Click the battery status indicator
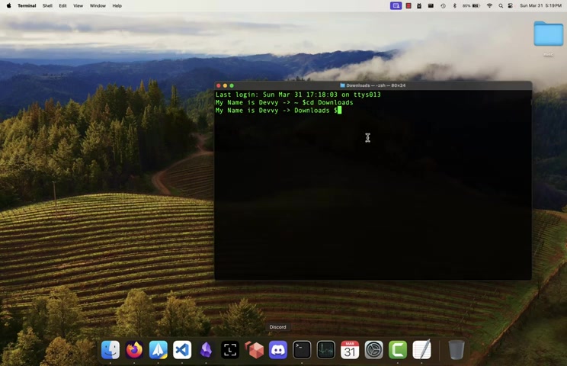567x366 pixels. [471, 6]
